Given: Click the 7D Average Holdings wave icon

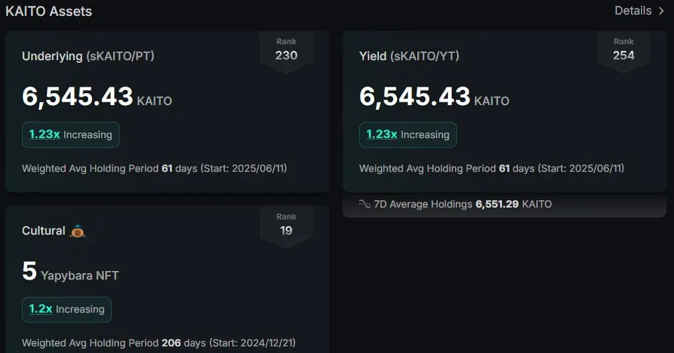Looking at the screenshot, I should point(364,204).
